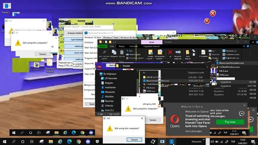
Task: Select Masaüstü in Explorer navigation pane
Action: click(108, 92)
